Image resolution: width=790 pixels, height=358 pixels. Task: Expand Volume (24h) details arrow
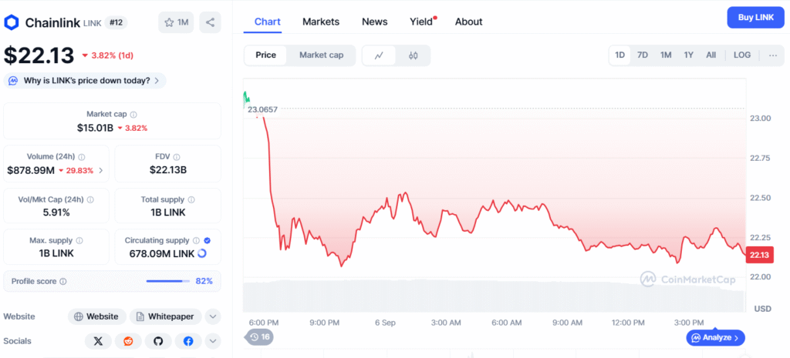101,170
